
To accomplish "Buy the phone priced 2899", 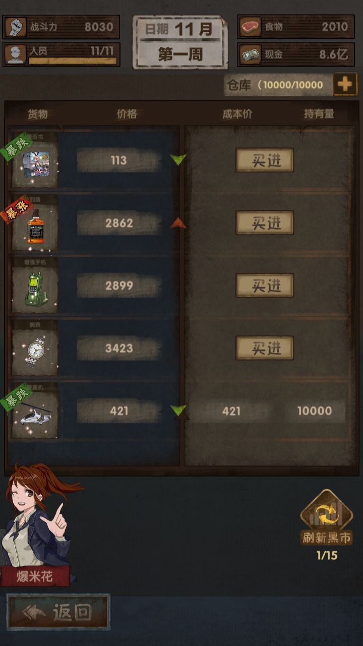I will 265,286.
